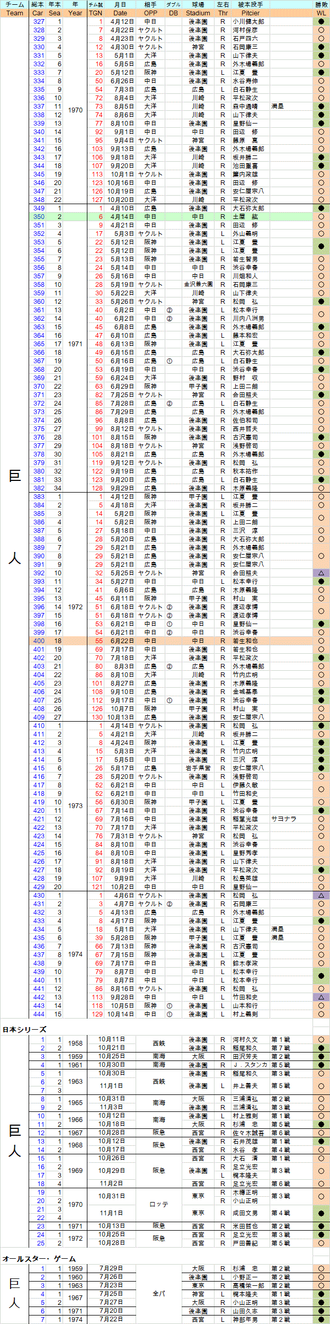Click green highlighted career number 350
The image size is (330, 1324).
pyautogui.click(x=39, y=217)
